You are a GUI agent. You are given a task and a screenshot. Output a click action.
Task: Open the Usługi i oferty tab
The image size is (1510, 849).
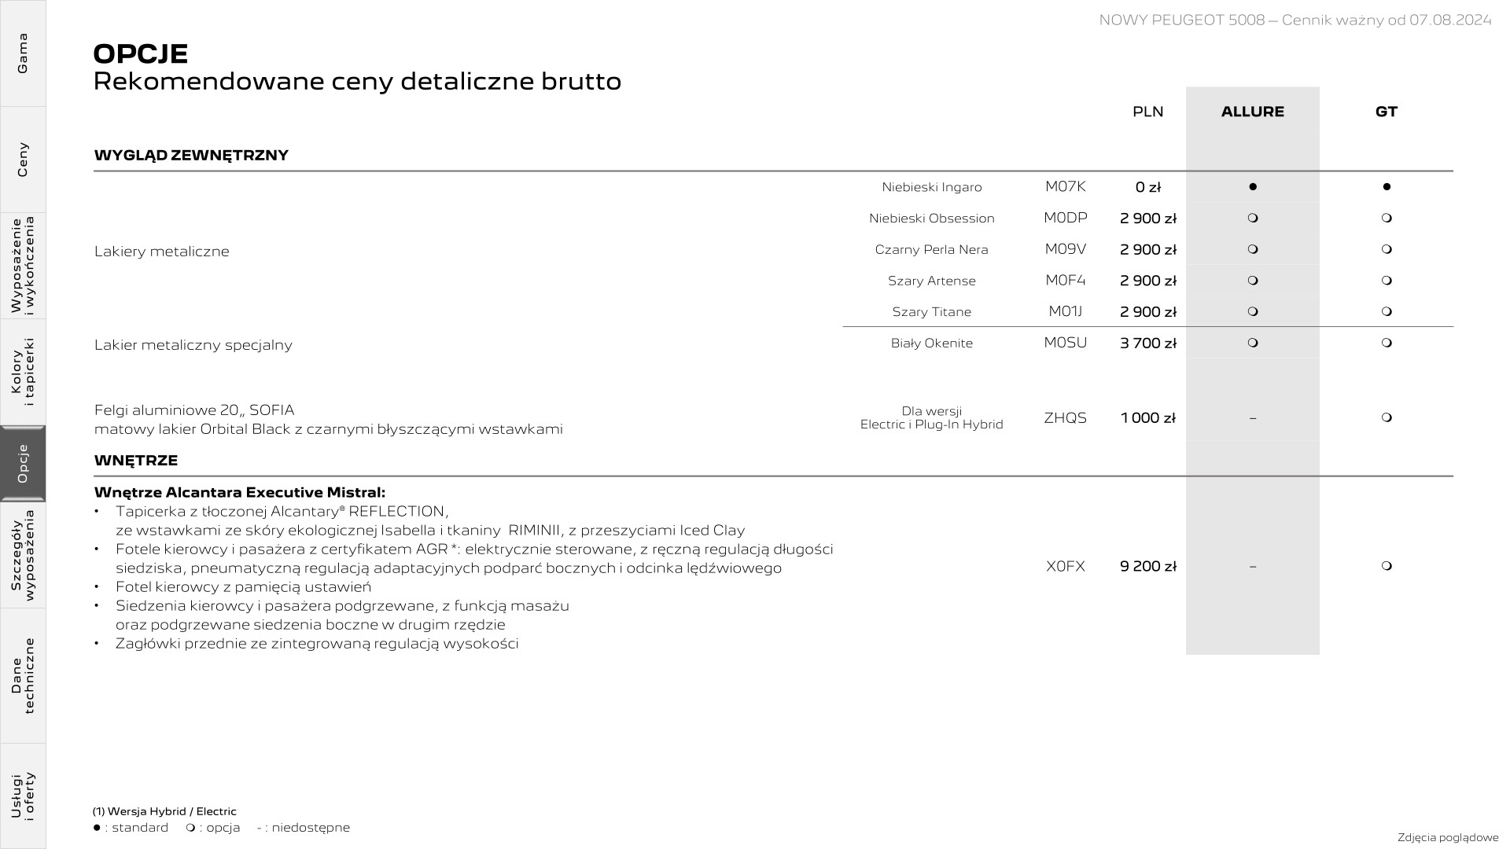tap(23, 796)
